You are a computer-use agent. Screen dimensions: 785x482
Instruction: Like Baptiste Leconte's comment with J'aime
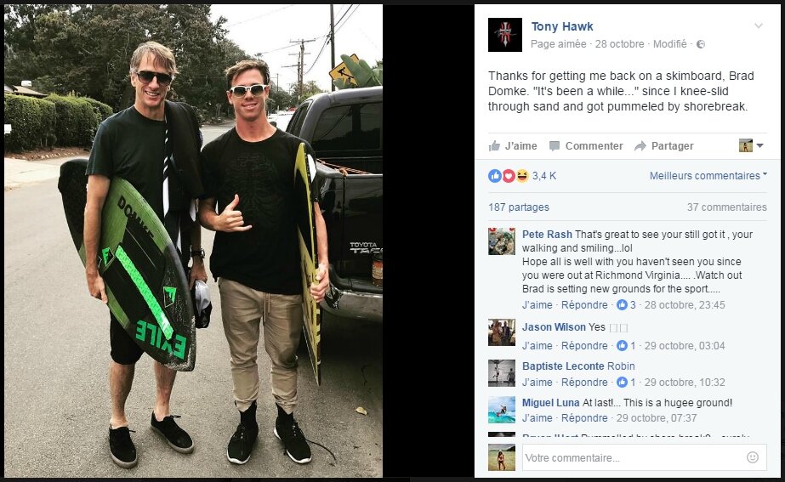pyautogui.click(x=537, y=382)
